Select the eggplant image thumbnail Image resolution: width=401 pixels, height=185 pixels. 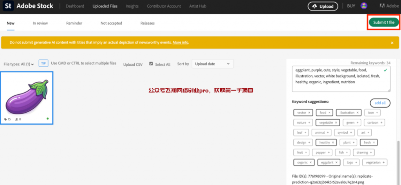point(27,98)
